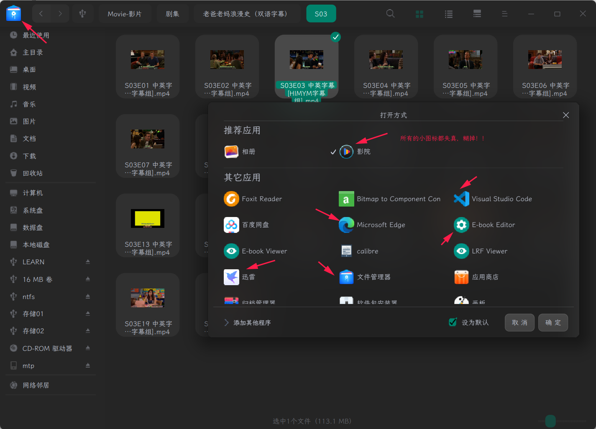Cancel the open-with dialog
Image resolution: width=596 pixels, height=429 pixels.
(x=519, y=322)
